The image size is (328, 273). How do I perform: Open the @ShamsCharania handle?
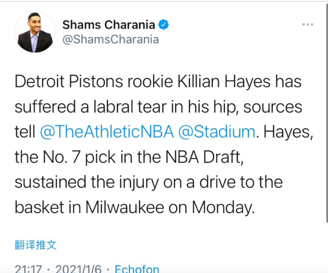pyautogui.click(x=111, y=39)
